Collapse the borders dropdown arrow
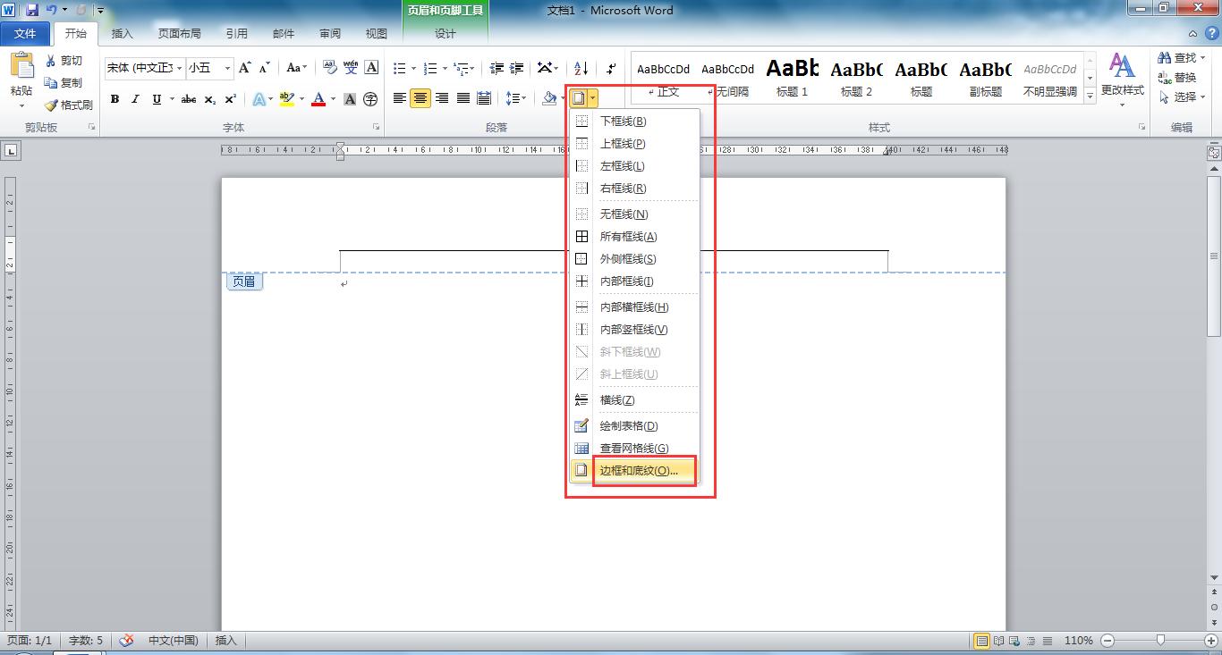Image resolution: width=1222 pixels, height=655 pixels. point(593,98)
